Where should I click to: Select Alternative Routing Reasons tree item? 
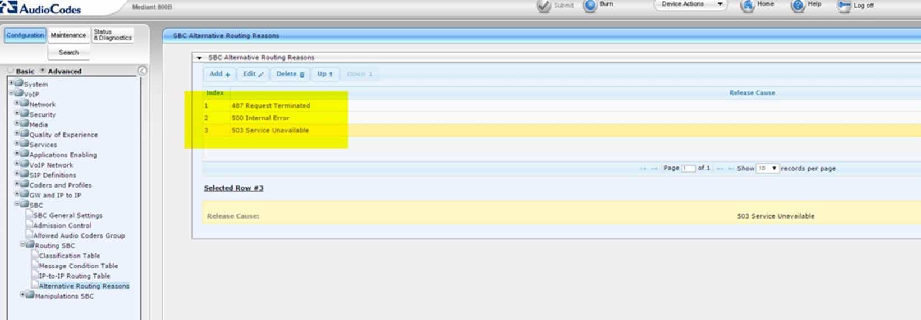[x=84, y=286]
